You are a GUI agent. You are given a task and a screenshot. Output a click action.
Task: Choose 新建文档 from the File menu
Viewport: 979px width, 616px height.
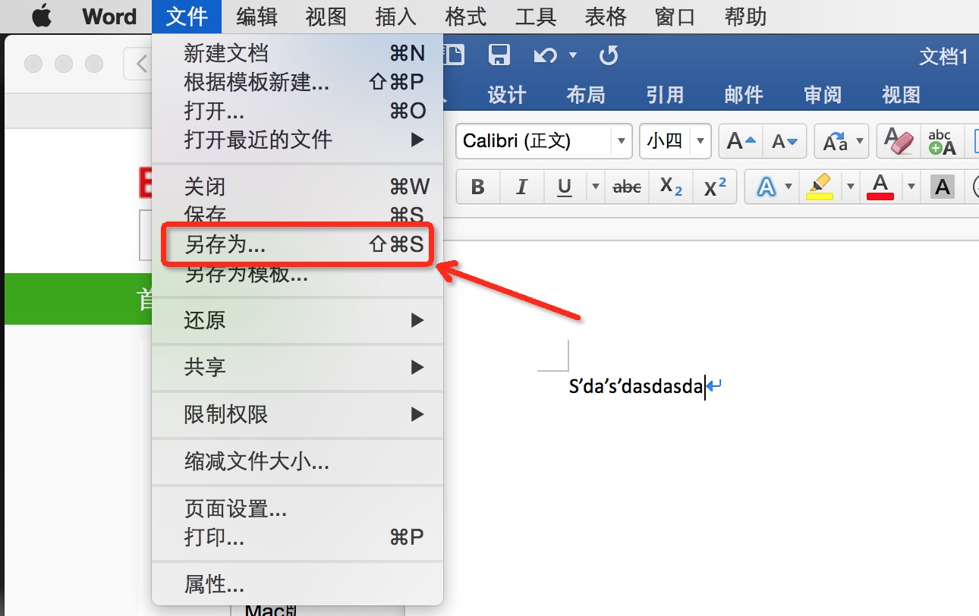(297, 53)
